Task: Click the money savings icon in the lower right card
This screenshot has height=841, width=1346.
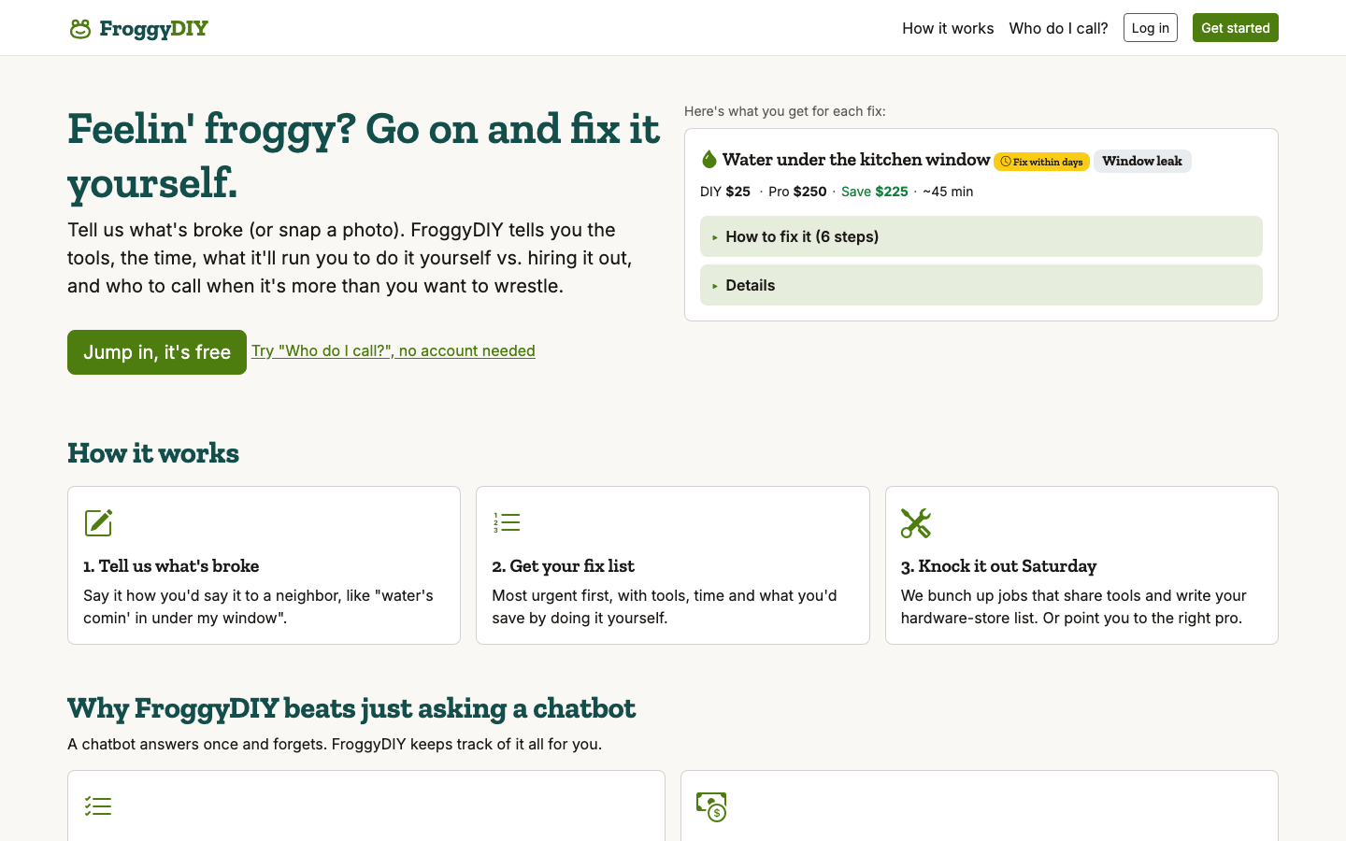Action: (711, 806)
